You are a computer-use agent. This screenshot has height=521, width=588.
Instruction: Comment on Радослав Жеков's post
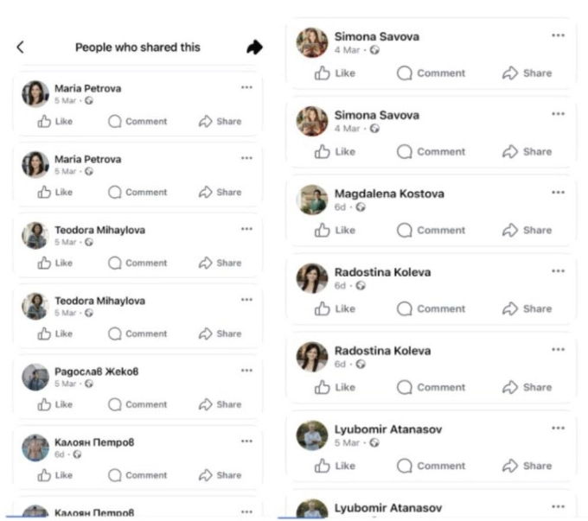click(137, 404)
